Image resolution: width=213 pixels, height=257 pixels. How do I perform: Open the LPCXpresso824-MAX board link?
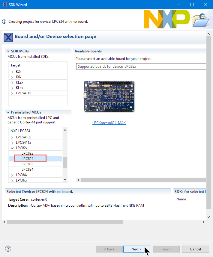109,123
